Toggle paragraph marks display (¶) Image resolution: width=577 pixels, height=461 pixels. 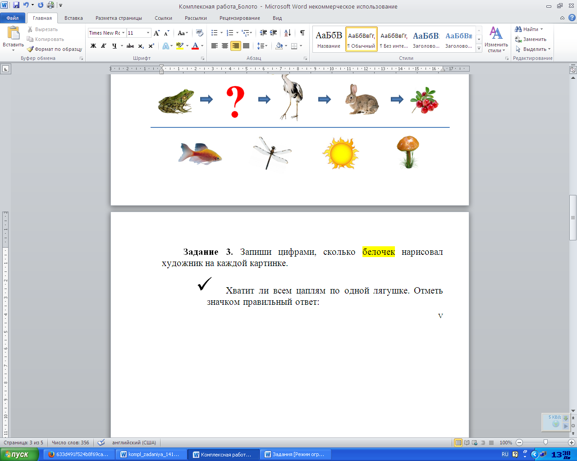pyautogui.click(x=302, y=33)
